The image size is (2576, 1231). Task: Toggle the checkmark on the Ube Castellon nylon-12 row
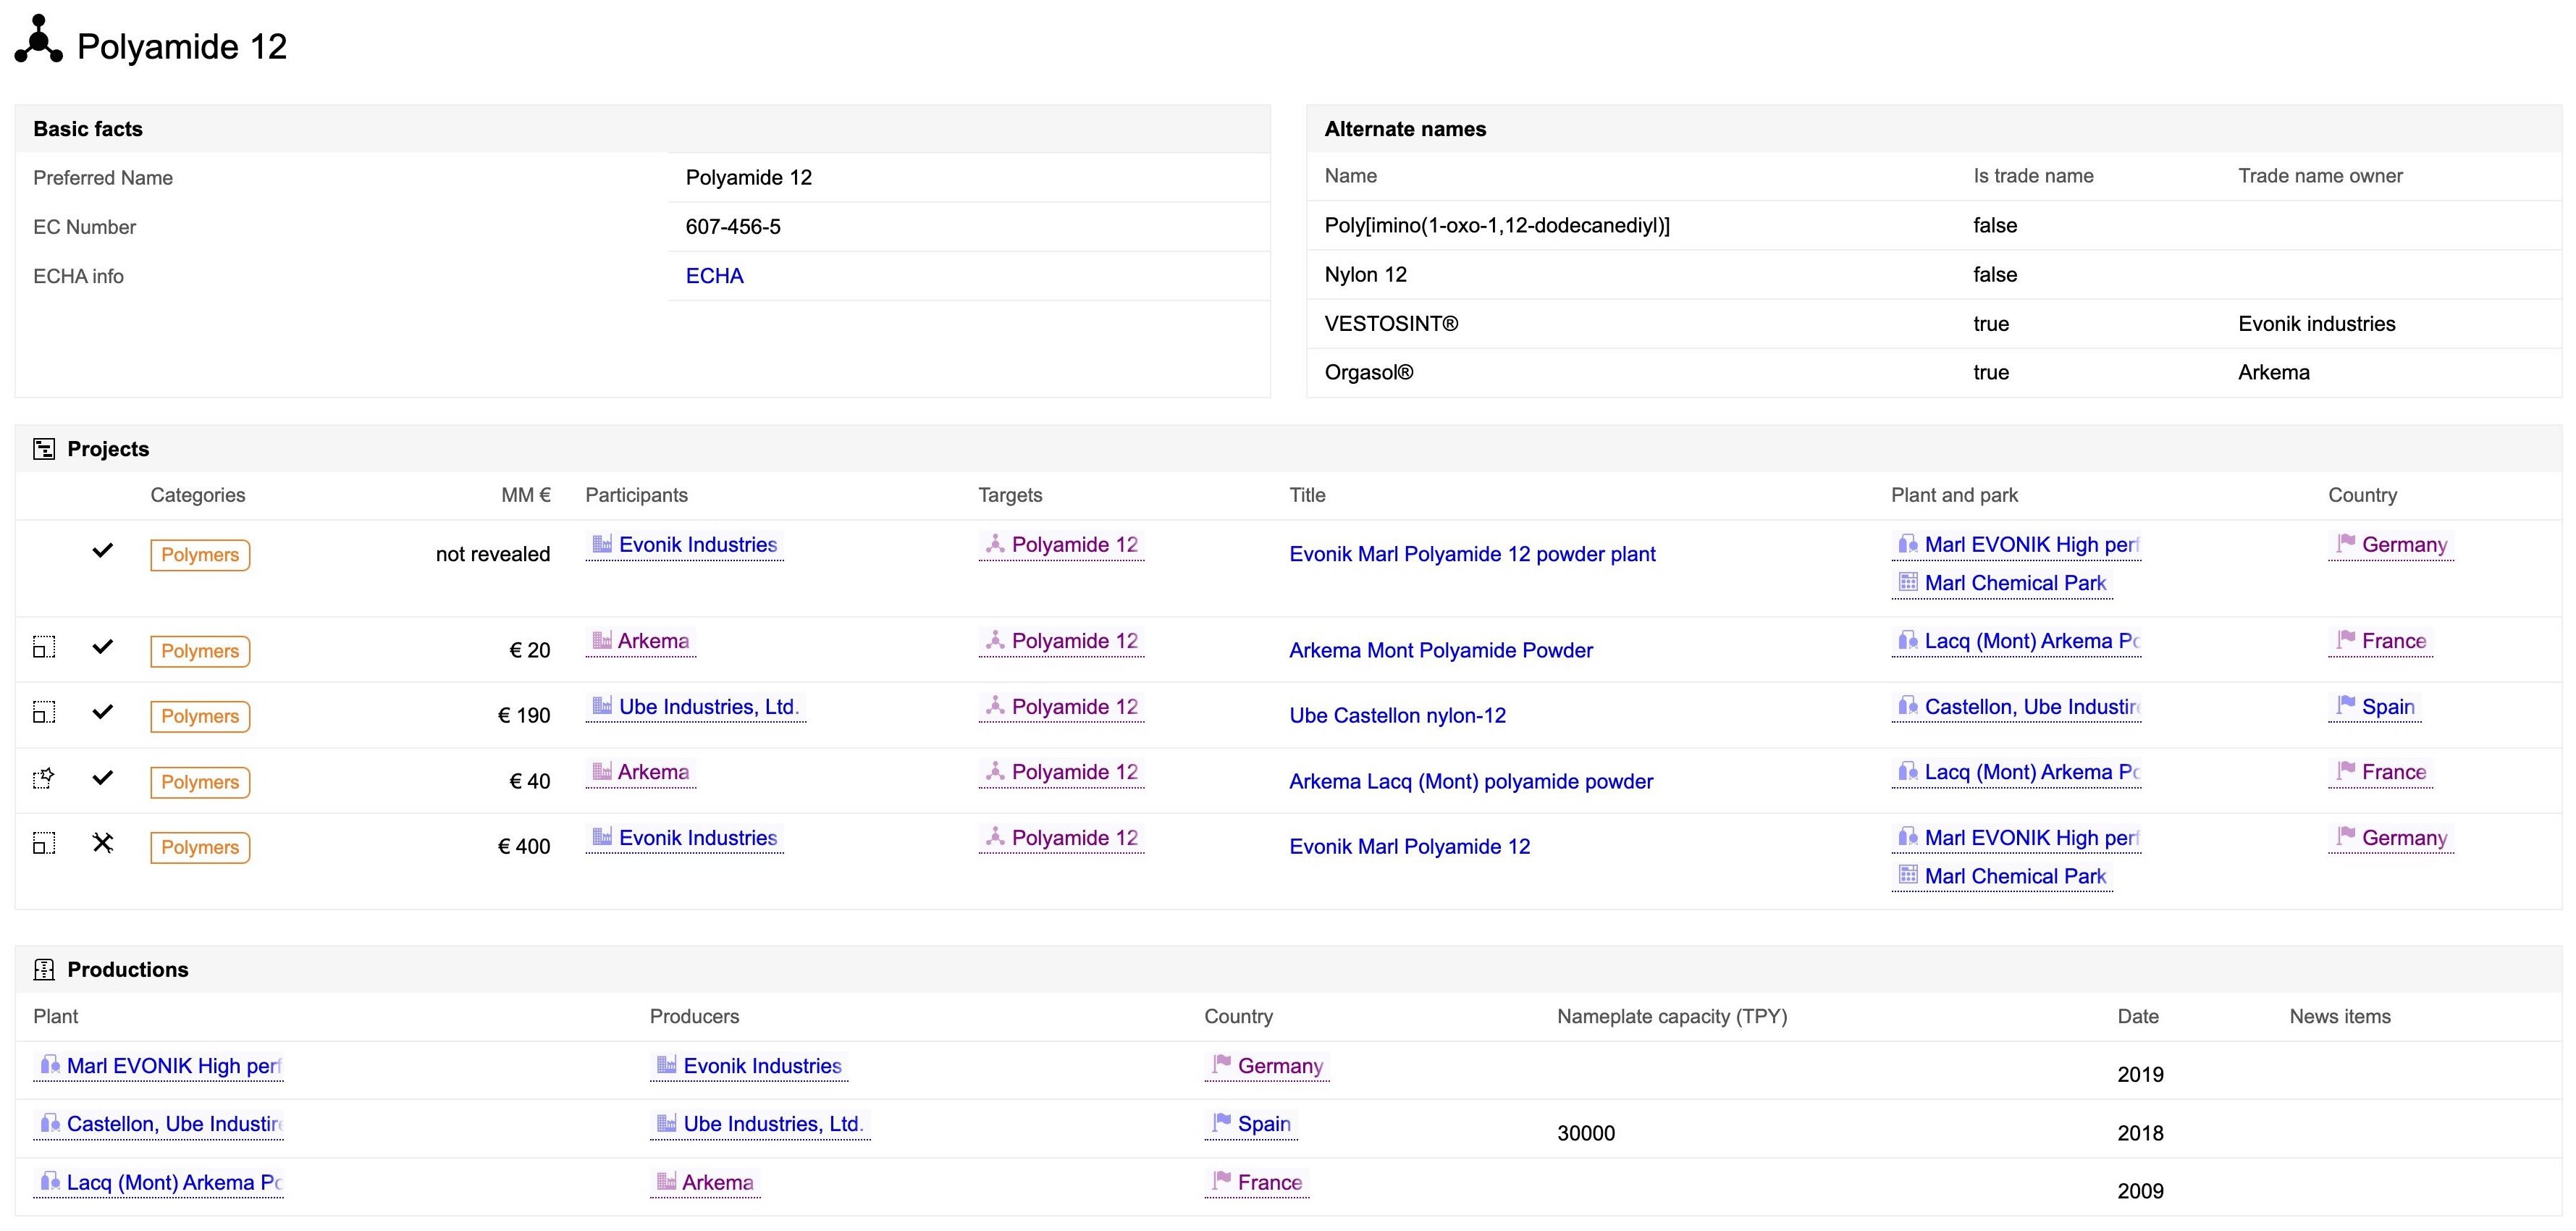click(103, 712)
